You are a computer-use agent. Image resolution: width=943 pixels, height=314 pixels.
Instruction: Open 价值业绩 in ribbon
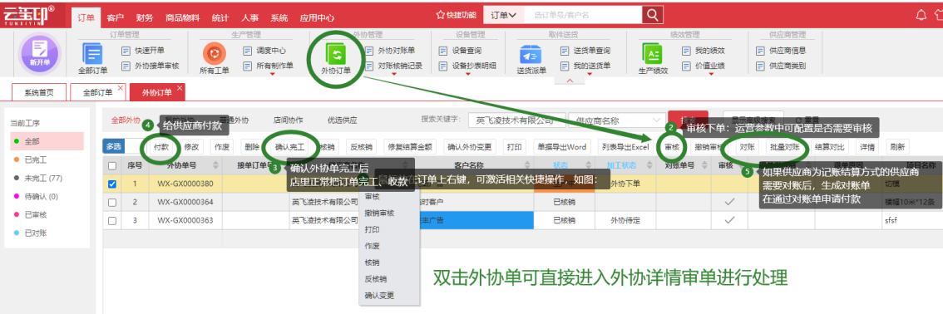[703, 66]
